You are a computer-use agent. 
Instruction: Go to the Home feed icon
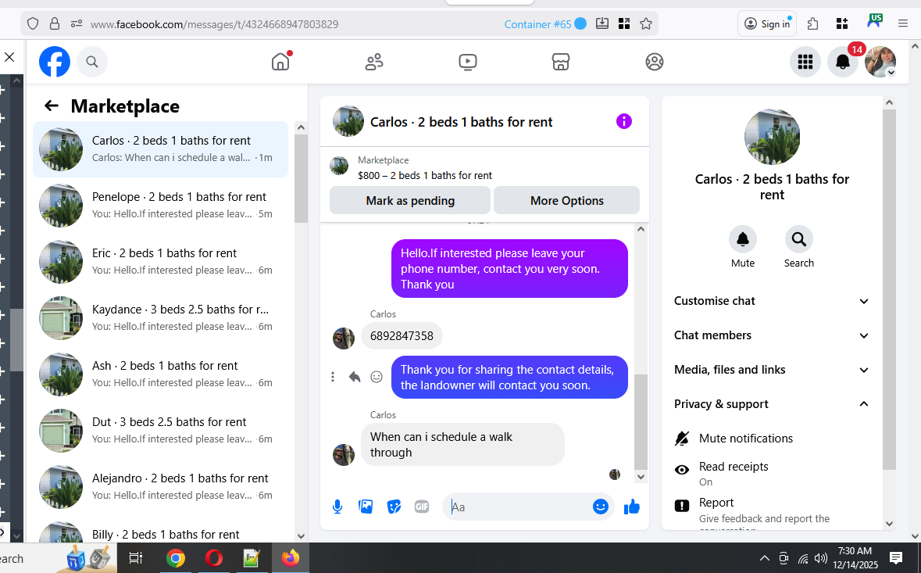[280, 62]
